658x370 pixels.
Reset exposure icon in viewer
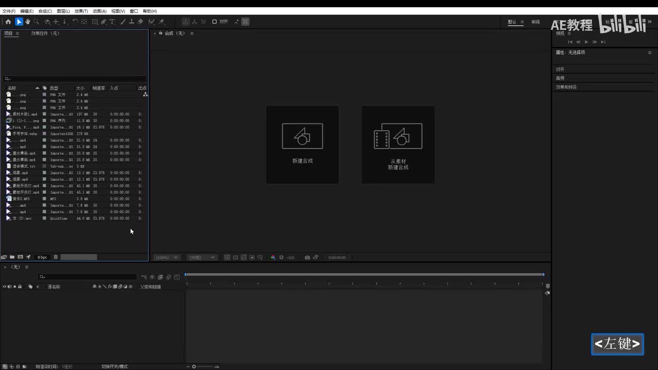point(282,257)
